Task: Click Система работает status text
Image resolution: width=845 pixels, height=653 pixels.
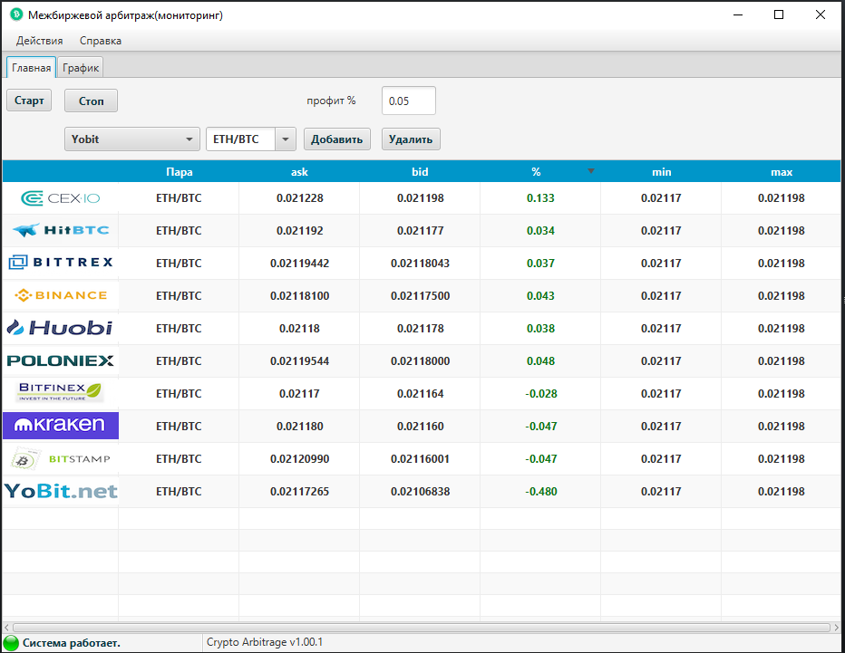Action: [x=71, y=643]
